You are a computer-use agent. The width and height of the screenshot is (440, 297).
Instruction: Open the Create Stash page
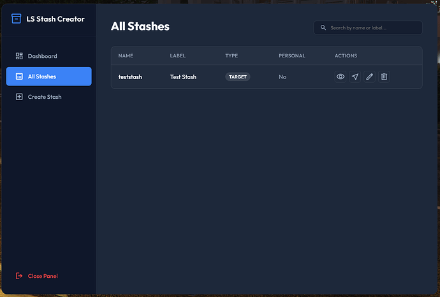click(49, 97)
